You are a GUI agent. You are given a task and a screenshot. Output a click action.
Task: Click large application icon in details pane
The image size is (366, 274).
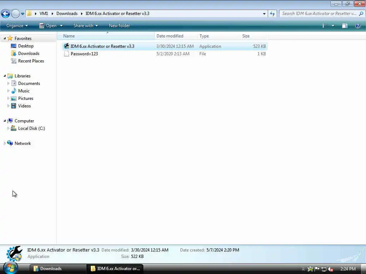coord(14,254)
